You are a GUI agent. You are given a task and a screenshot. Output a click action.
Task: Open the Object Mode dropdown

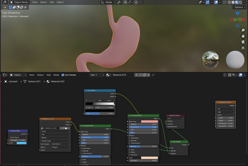coord(20,2)
